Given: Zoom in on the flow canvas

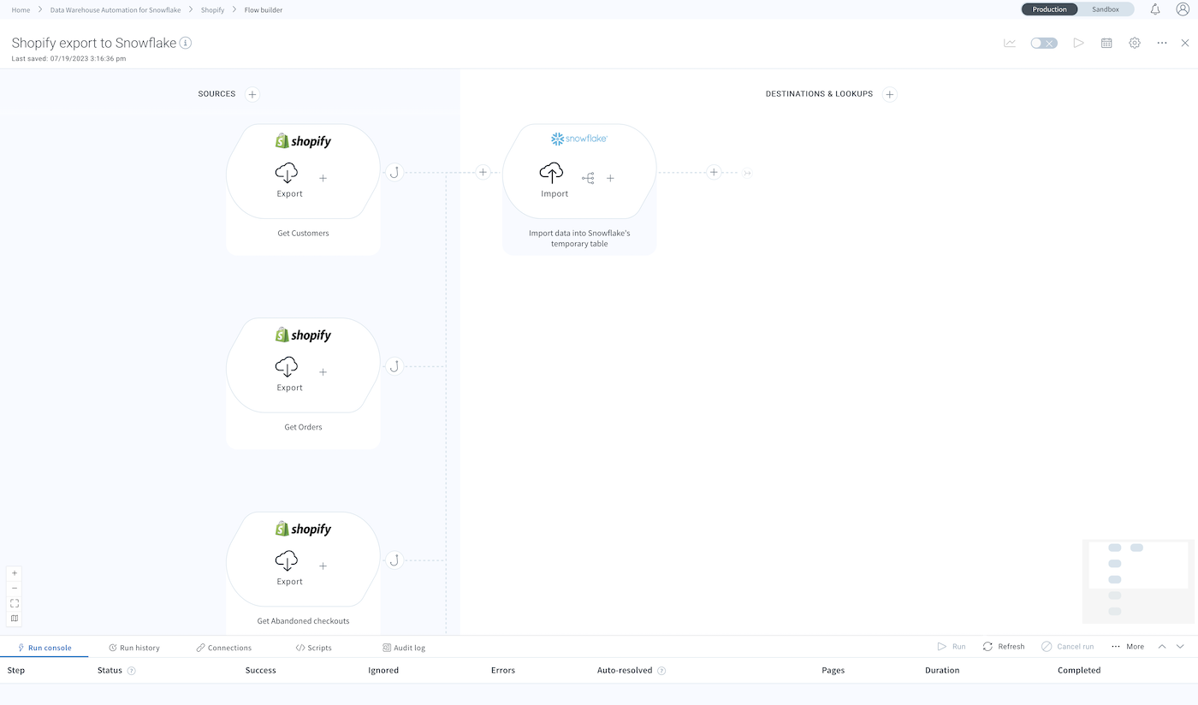Looking at the screenshot, I should (x=15, y=573).
